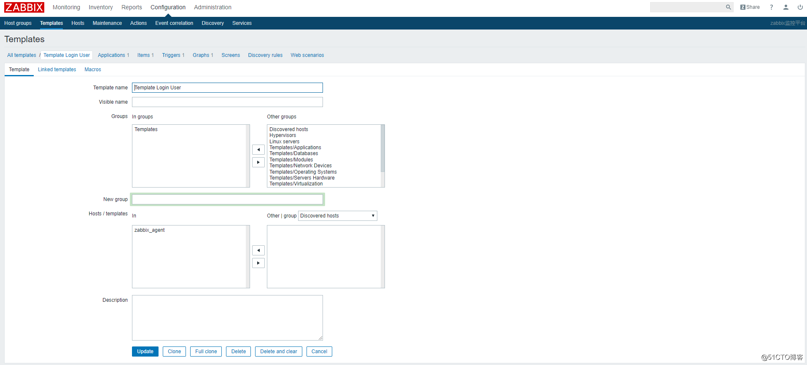Move host left with Hosts arrow button
The height and width of the screenshot is (365, 807).
coord(258,250)
